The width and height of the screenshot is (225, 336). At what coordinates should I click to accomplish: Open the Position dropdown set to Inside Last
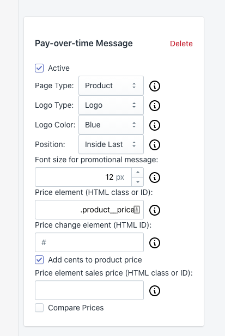(x=111, y=144)
